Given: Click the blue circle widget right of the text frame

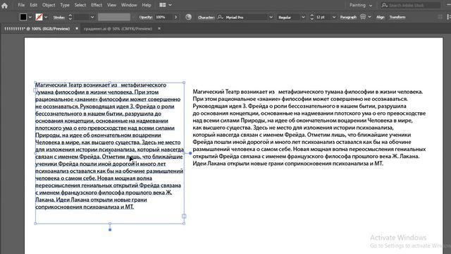Looking at the screenshot, I should coord(190,153).
